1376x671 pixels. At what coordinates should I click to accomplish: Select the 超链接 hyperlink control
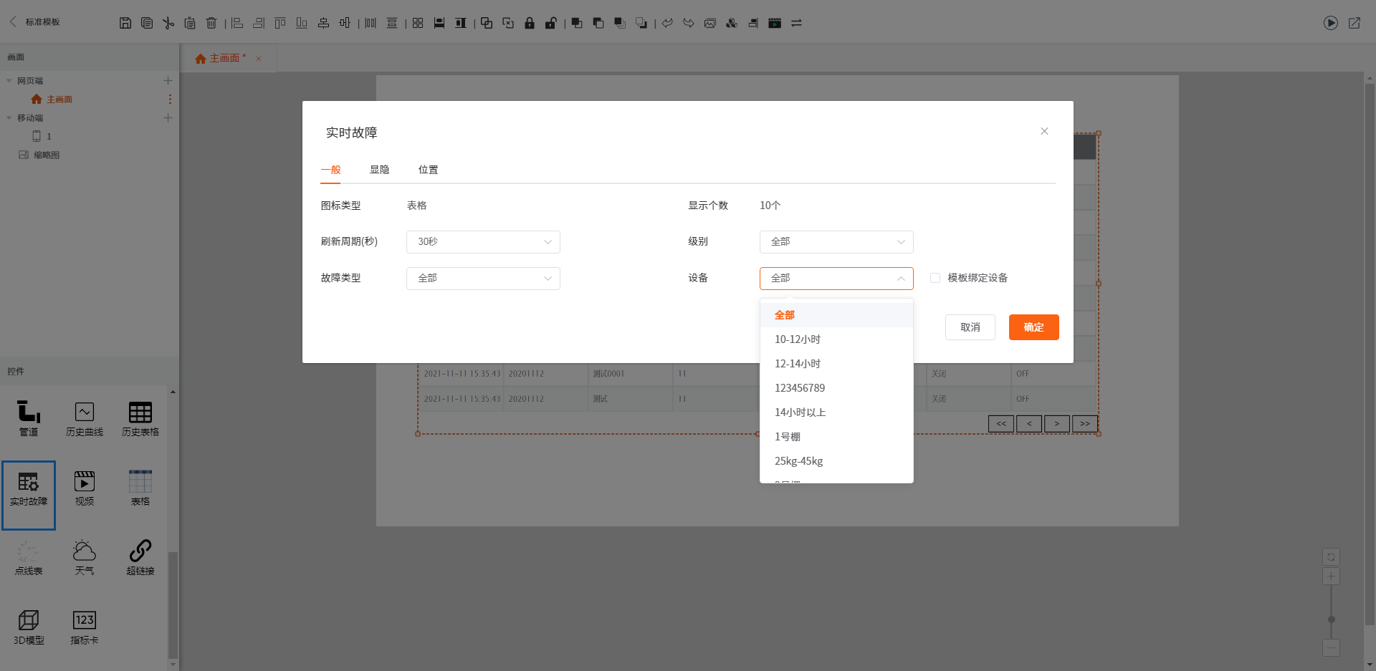tap(140, 557)
